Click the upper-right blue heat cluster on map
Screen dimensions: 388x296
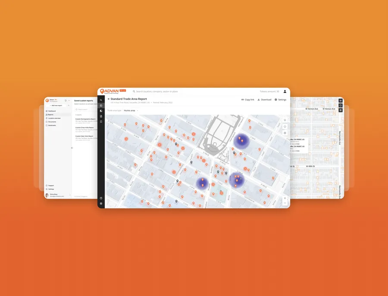[241, 141]
